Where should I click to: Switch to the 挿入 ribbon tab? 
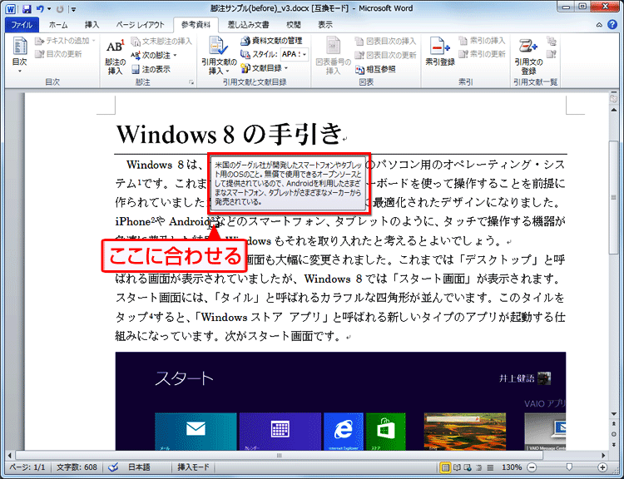(92, 25)
